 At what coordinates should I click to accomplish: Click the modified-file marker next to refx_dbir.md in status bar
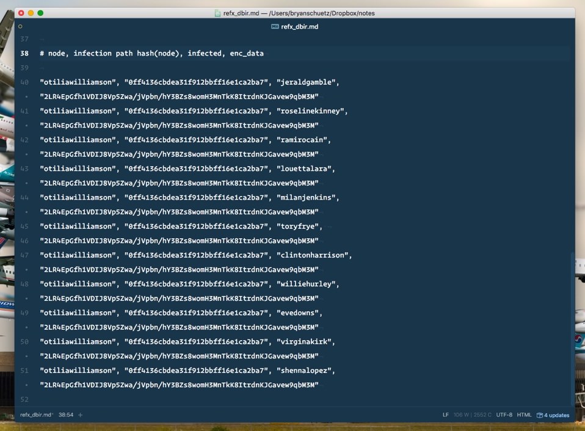53,415
